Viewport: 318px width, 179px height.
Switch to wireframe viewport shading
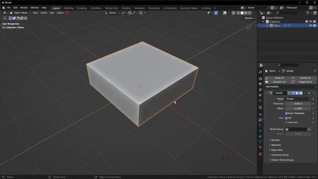coord(238,13)
